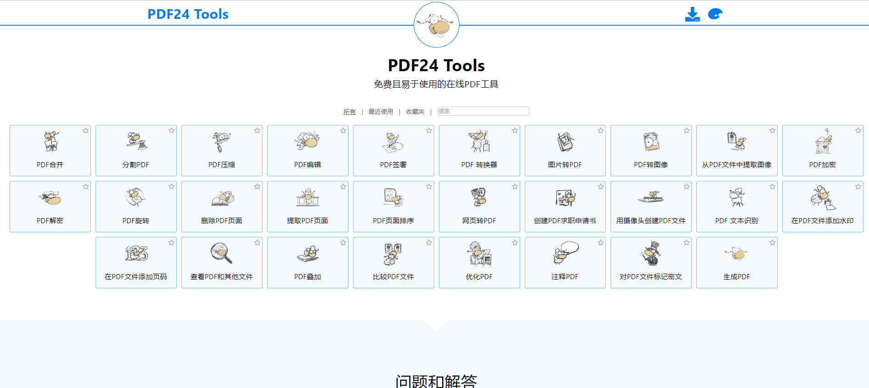Open the PDF签署 tool tile
The image size is (869, 388).
[x=393, y=151]
